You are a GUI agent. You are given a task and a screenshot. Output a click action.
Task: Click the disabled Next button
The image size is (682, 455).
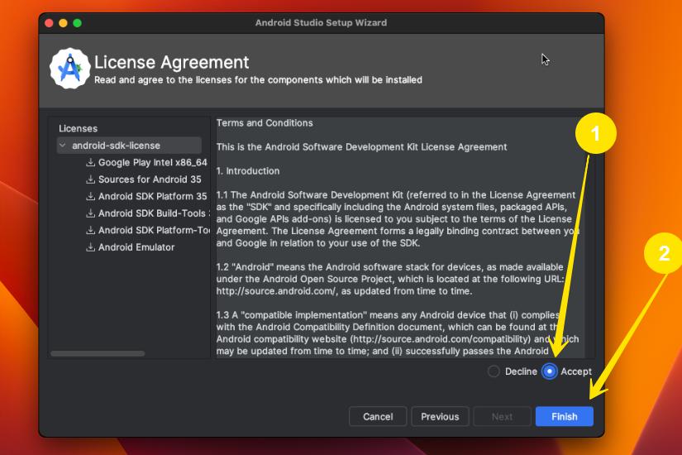pyautogui.click(x=502, y=417)
